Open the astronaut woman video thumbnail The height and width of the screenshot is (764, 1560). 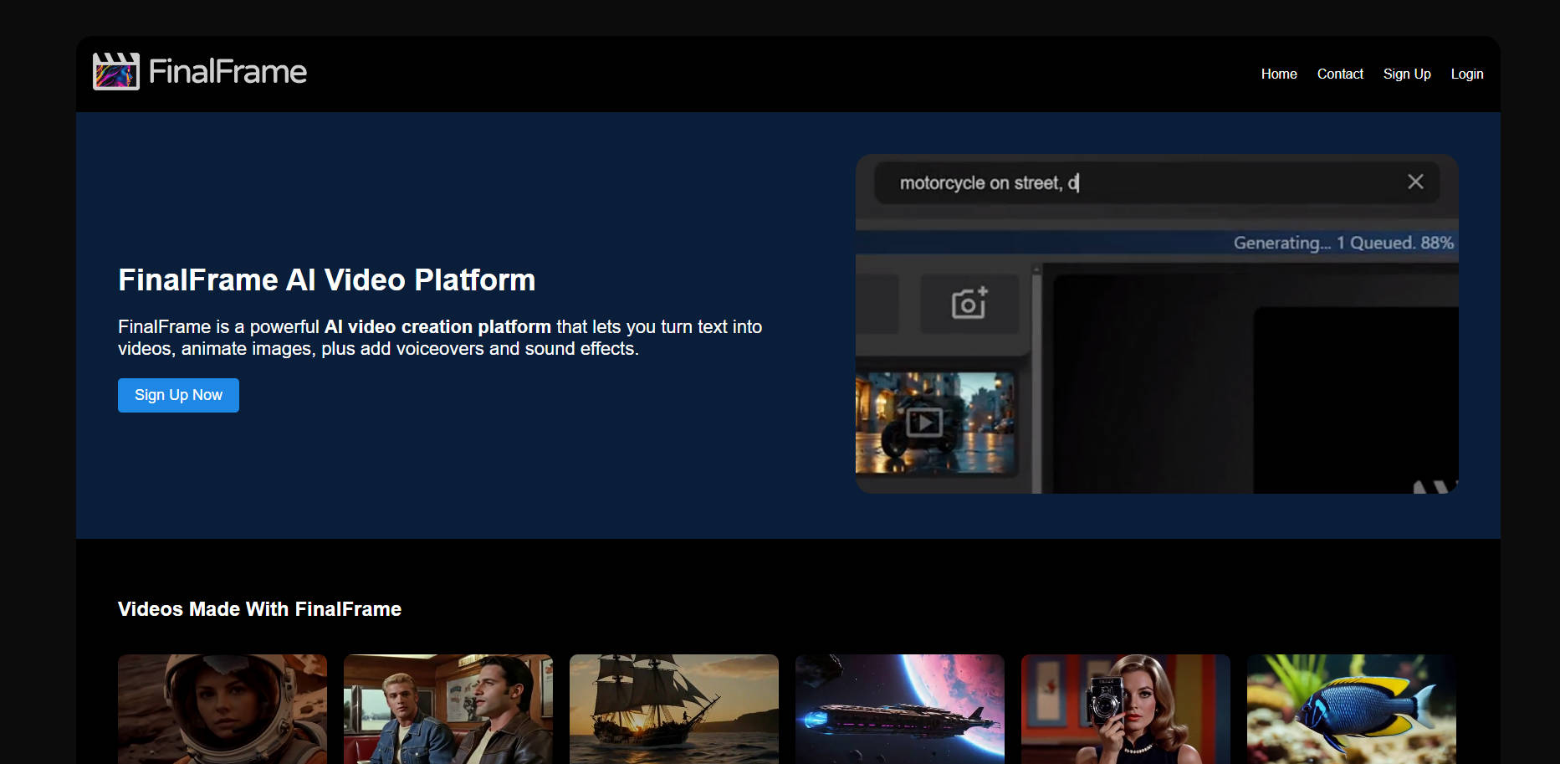pyautogui.click(x=222, y=709)
